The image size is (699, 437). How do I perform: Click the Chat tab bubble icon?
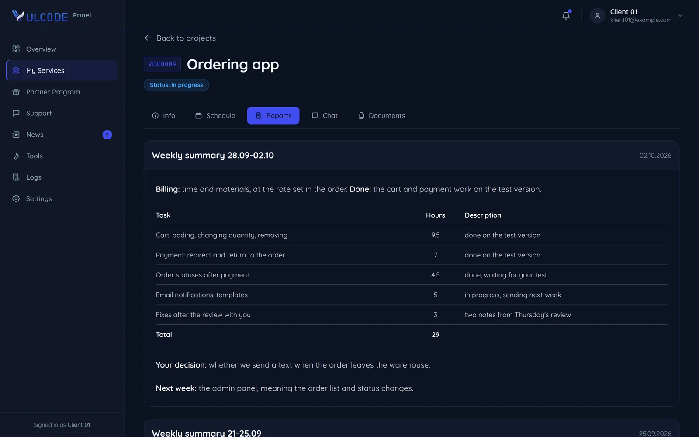click(x=315, y=115)
